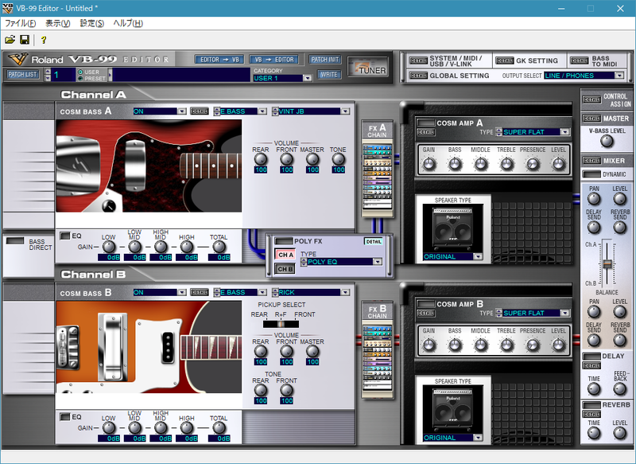
Task: Save patch with the floppy disk icon
Action: coord(25,40)
